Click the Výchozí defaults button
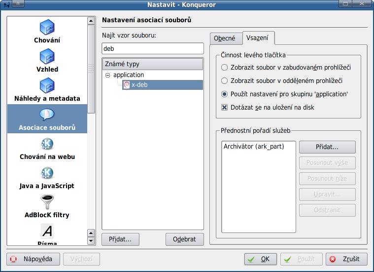Viewport: 374px width, 272px height. tap(81, 259)
